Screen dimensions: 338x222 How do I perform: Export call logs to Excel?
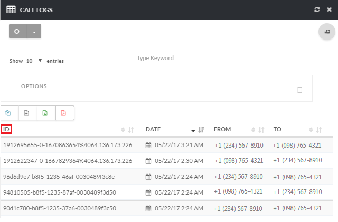click(45, 113)
